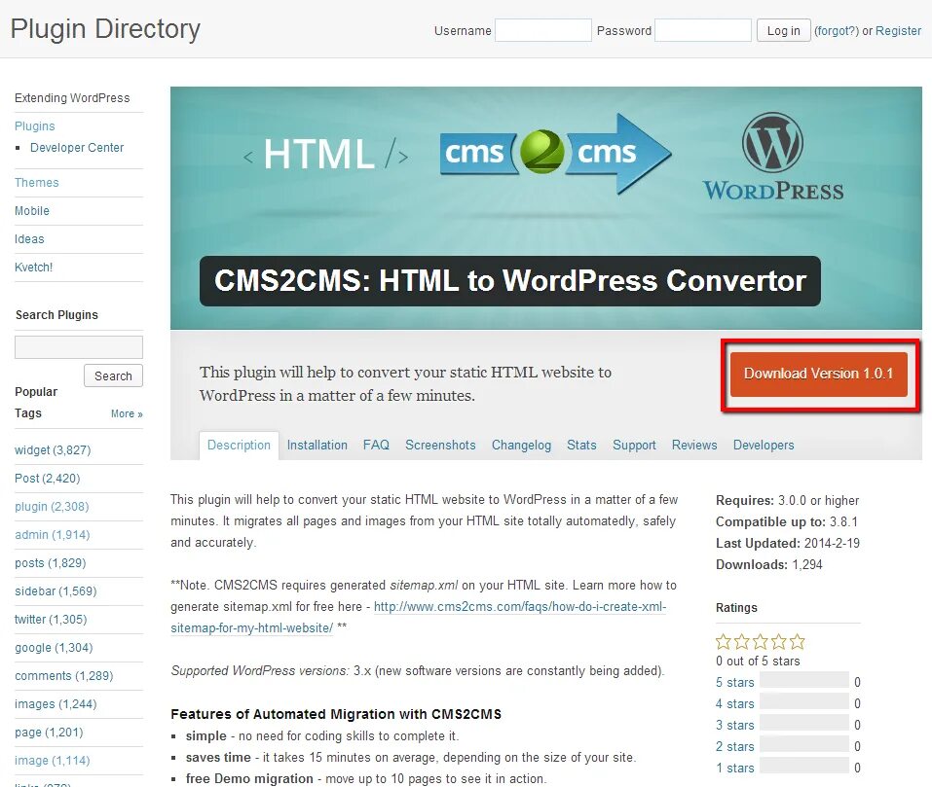This screenshot has width=932, height=787.
Task: Click the Search button
Action: 113,376
